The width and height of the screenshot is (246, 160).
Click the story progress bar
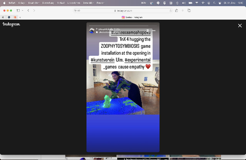point(123,26)
